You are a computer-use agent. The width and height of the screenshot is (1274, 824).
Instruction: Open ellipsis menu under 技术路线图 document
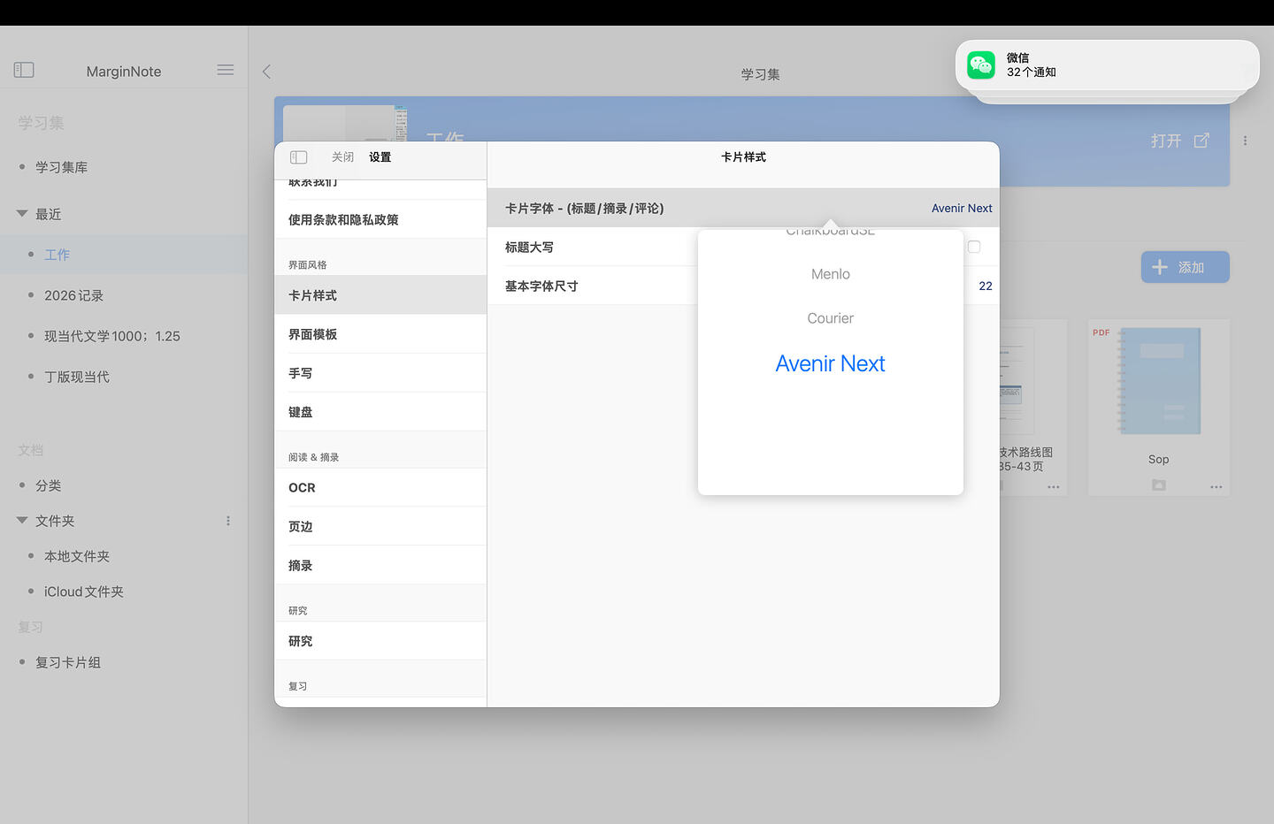point(1054,486)
